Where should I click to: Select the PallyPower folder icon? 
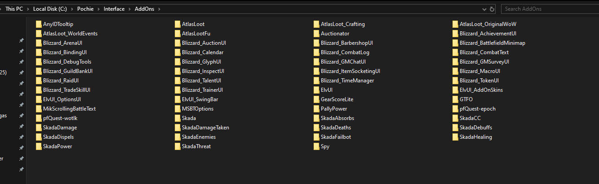pos(316,109)
